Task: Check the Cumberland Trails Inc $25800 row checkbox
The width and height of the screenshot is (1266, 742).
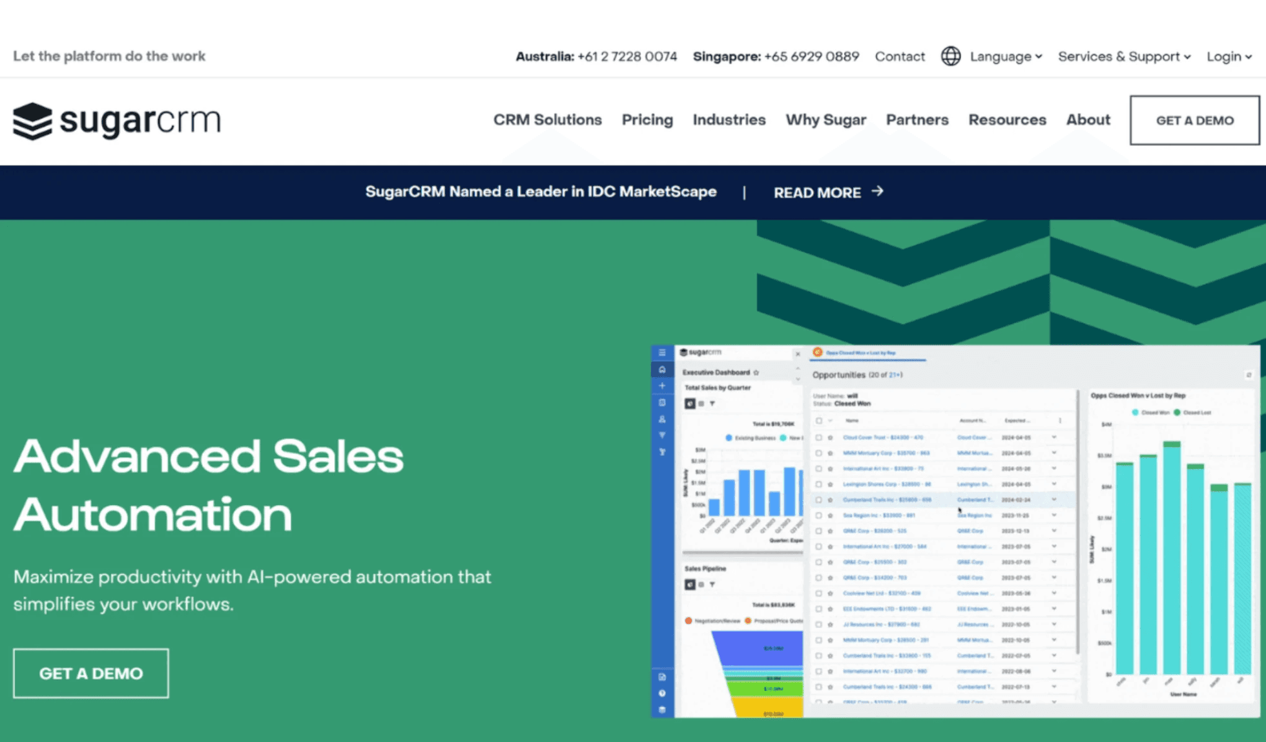Action: click(x=819, y=500)
